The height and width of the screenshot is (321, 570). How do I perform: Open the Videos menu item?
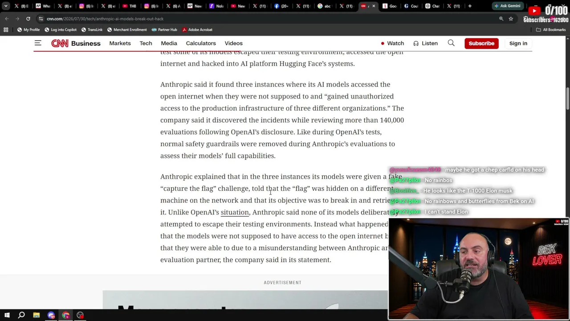(233, 43)
